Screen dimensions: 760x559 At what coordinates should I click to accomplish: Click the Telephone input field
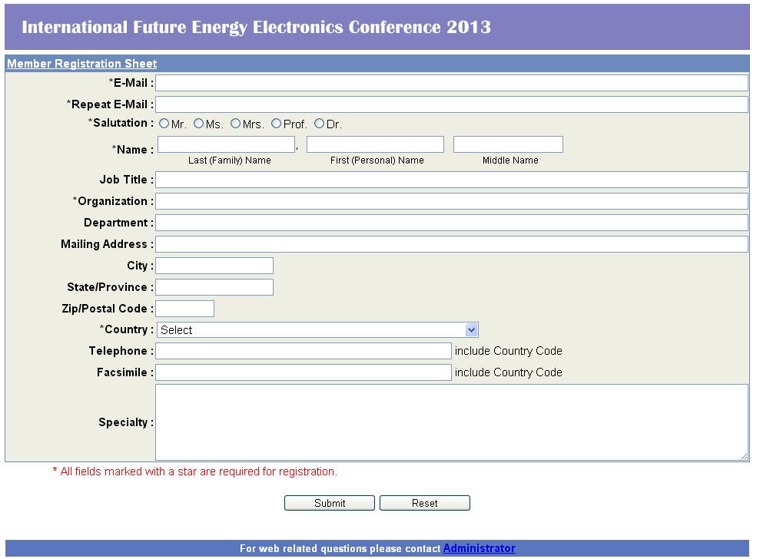[x=304, y=351]
